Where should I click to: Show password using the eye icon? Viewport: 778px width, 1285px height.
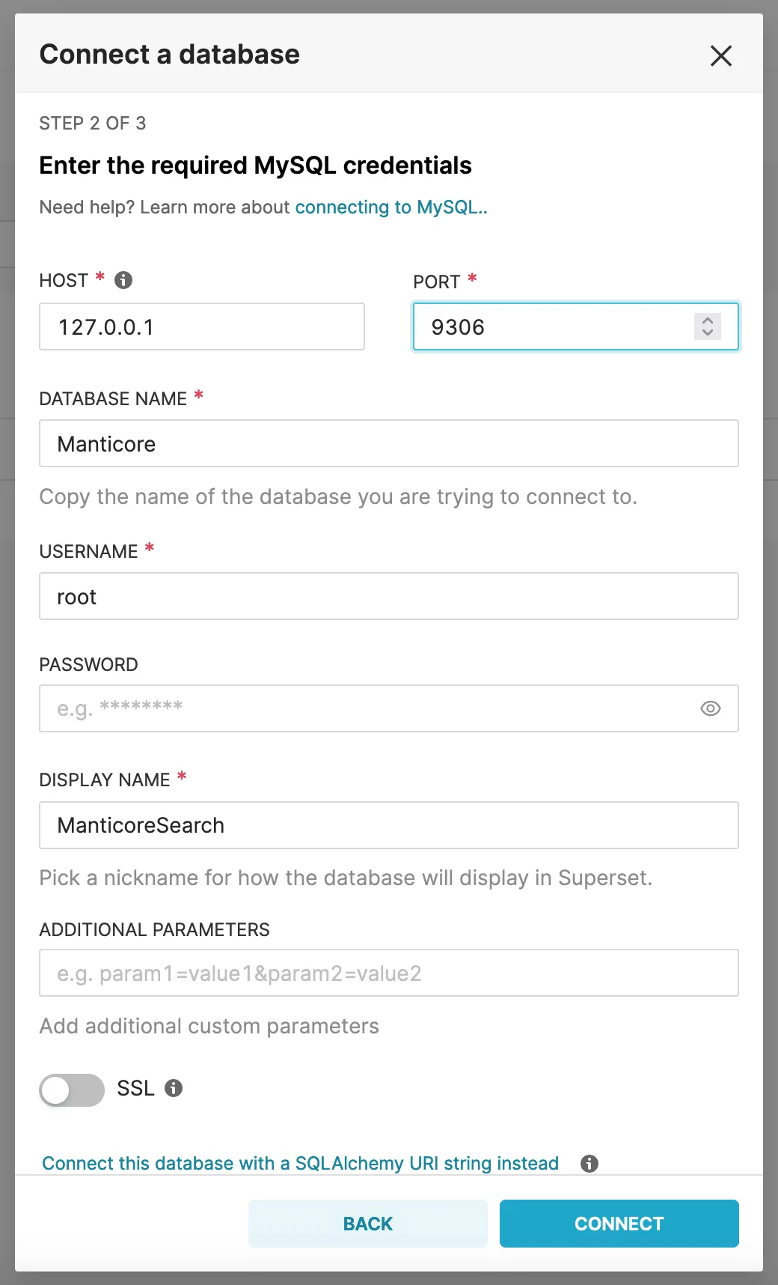pyautogui.click(x=710, y=708)
